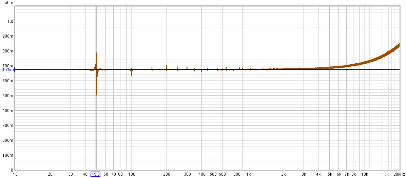
Task: Click the '300' x-axis label
Action: 187,174
